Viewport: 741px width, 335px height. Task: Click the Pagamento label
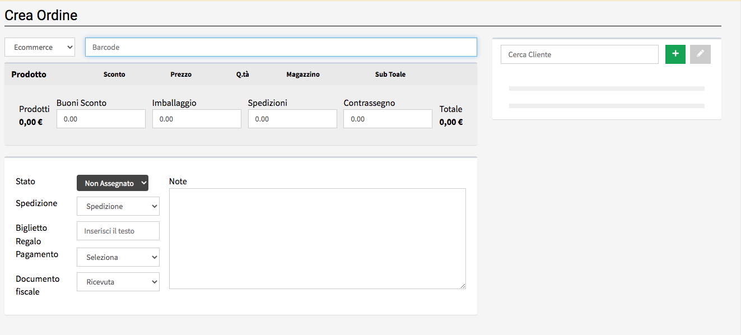pos(37,254)
